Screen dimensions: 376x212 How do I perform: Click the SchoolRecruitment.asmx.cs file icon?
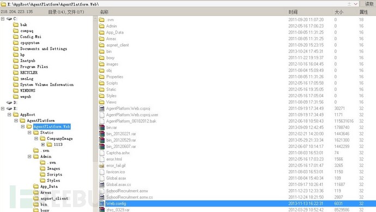pos(102,197)
